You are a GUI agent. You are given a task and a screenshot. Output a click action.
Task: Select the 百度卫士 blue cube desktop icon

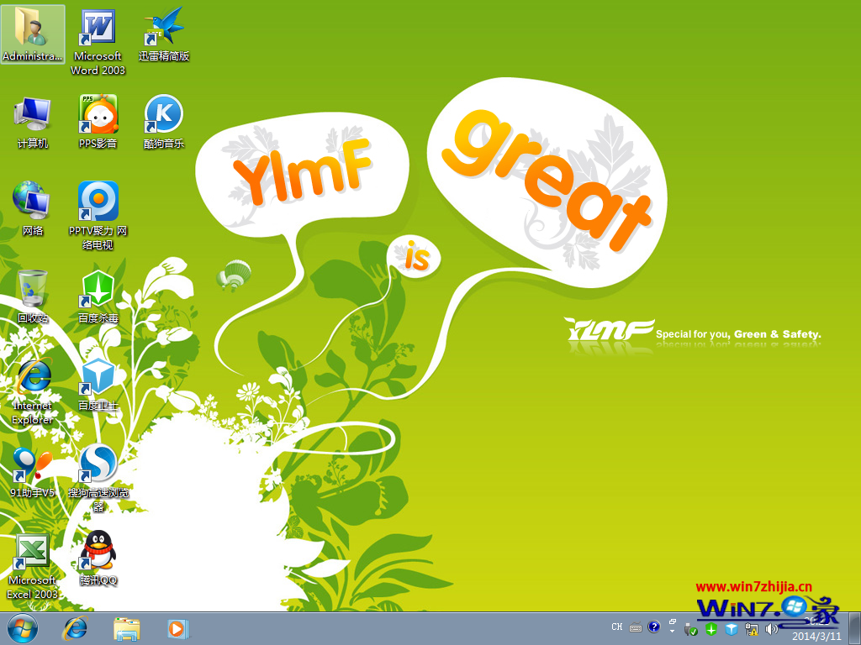(98, 377)
